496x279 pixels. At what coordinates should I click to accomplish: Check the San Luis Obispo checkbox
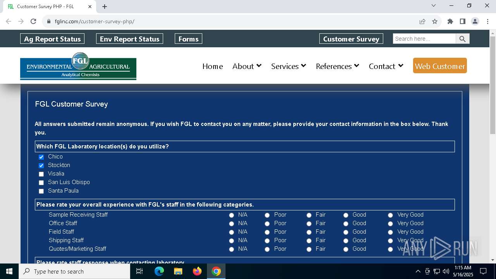click(x=41, y=183)
